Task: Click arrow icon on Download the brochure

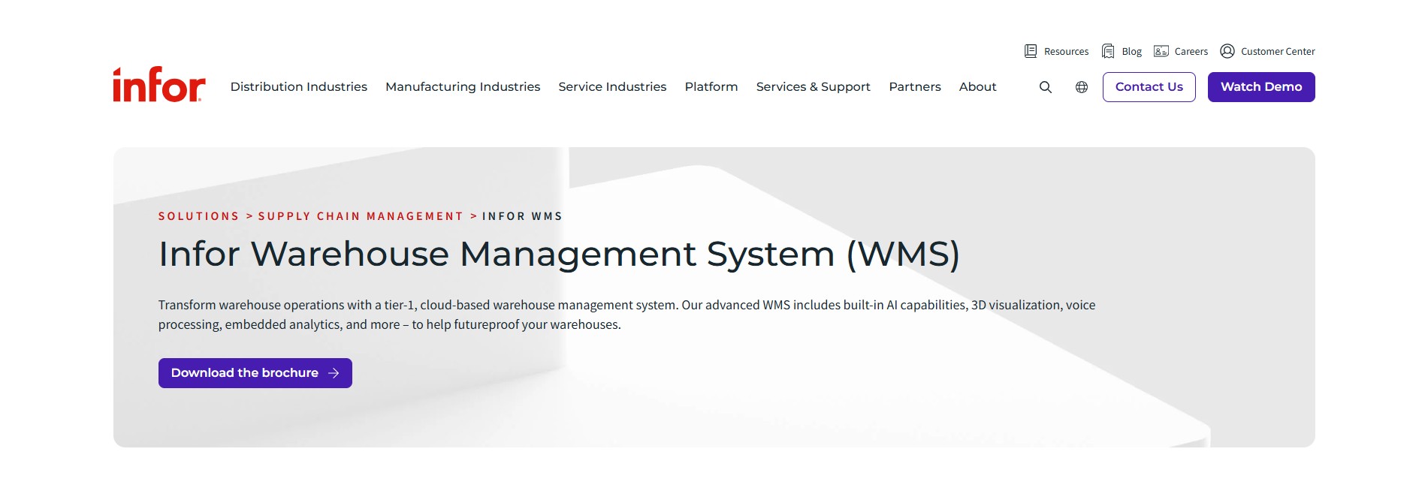Action: (x=334, y=373)
